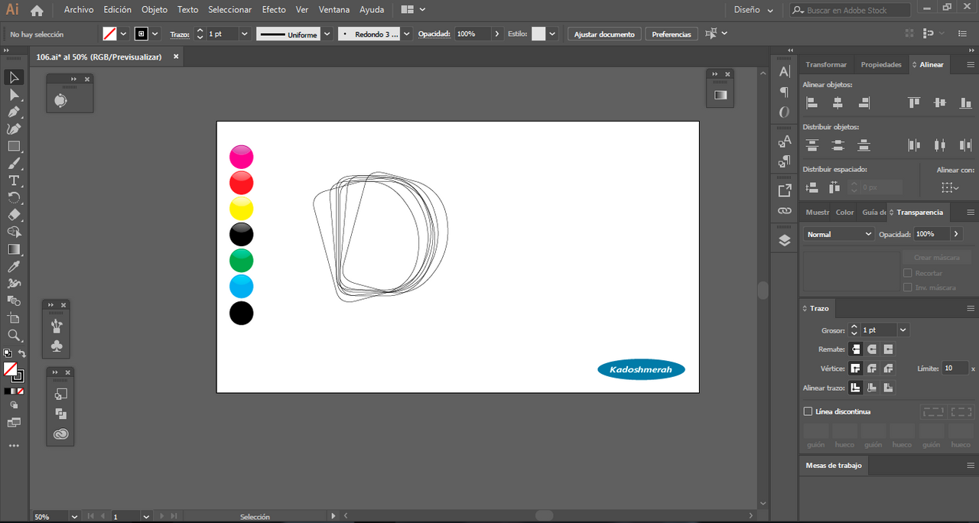Open Edit Toolbar three dots
This screenshot has width=979, height=523.
[14, 445]
